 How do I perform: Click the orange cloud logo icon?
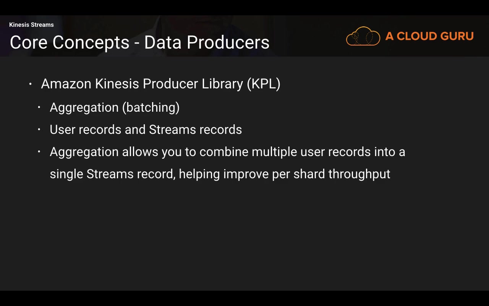(363, 36)
